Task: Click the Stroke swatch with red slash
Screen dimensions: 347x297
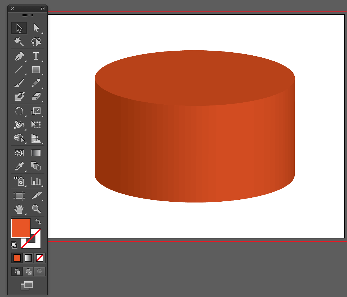Action: (38, 242)
